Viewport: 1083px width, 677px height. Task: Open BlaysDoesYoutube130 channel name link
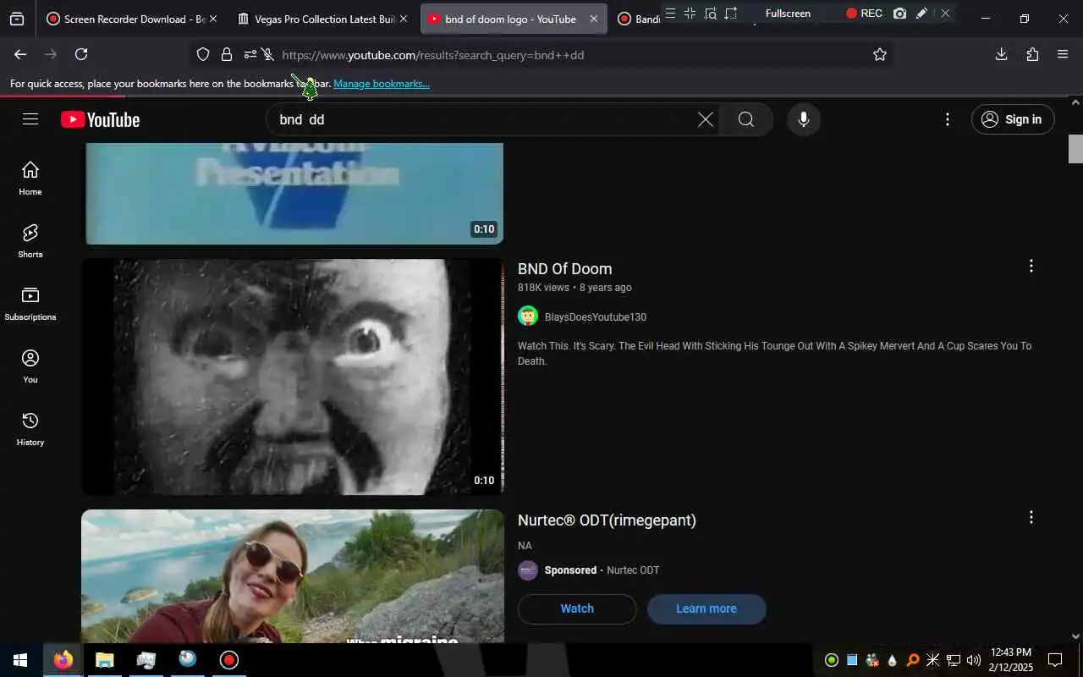pyautogui.click(x=596, y=317)
